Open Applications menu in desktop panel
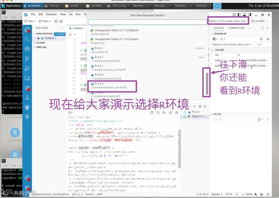The image size is (279, 198). click(x=11, y=6)
